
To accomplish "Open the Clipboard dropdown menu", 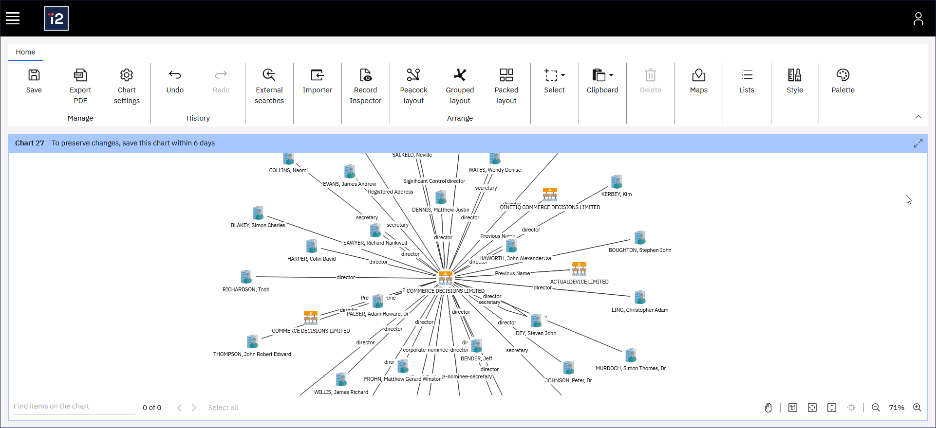I will [602, 81].
